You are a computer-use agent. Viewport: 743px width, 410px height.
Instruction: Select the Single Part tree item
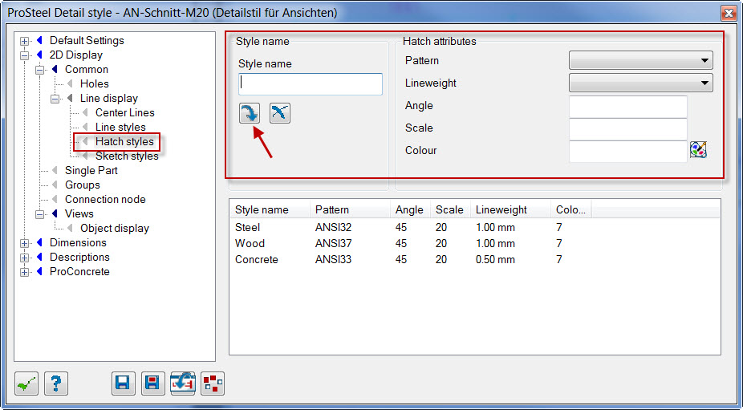[x=91, y=170]
